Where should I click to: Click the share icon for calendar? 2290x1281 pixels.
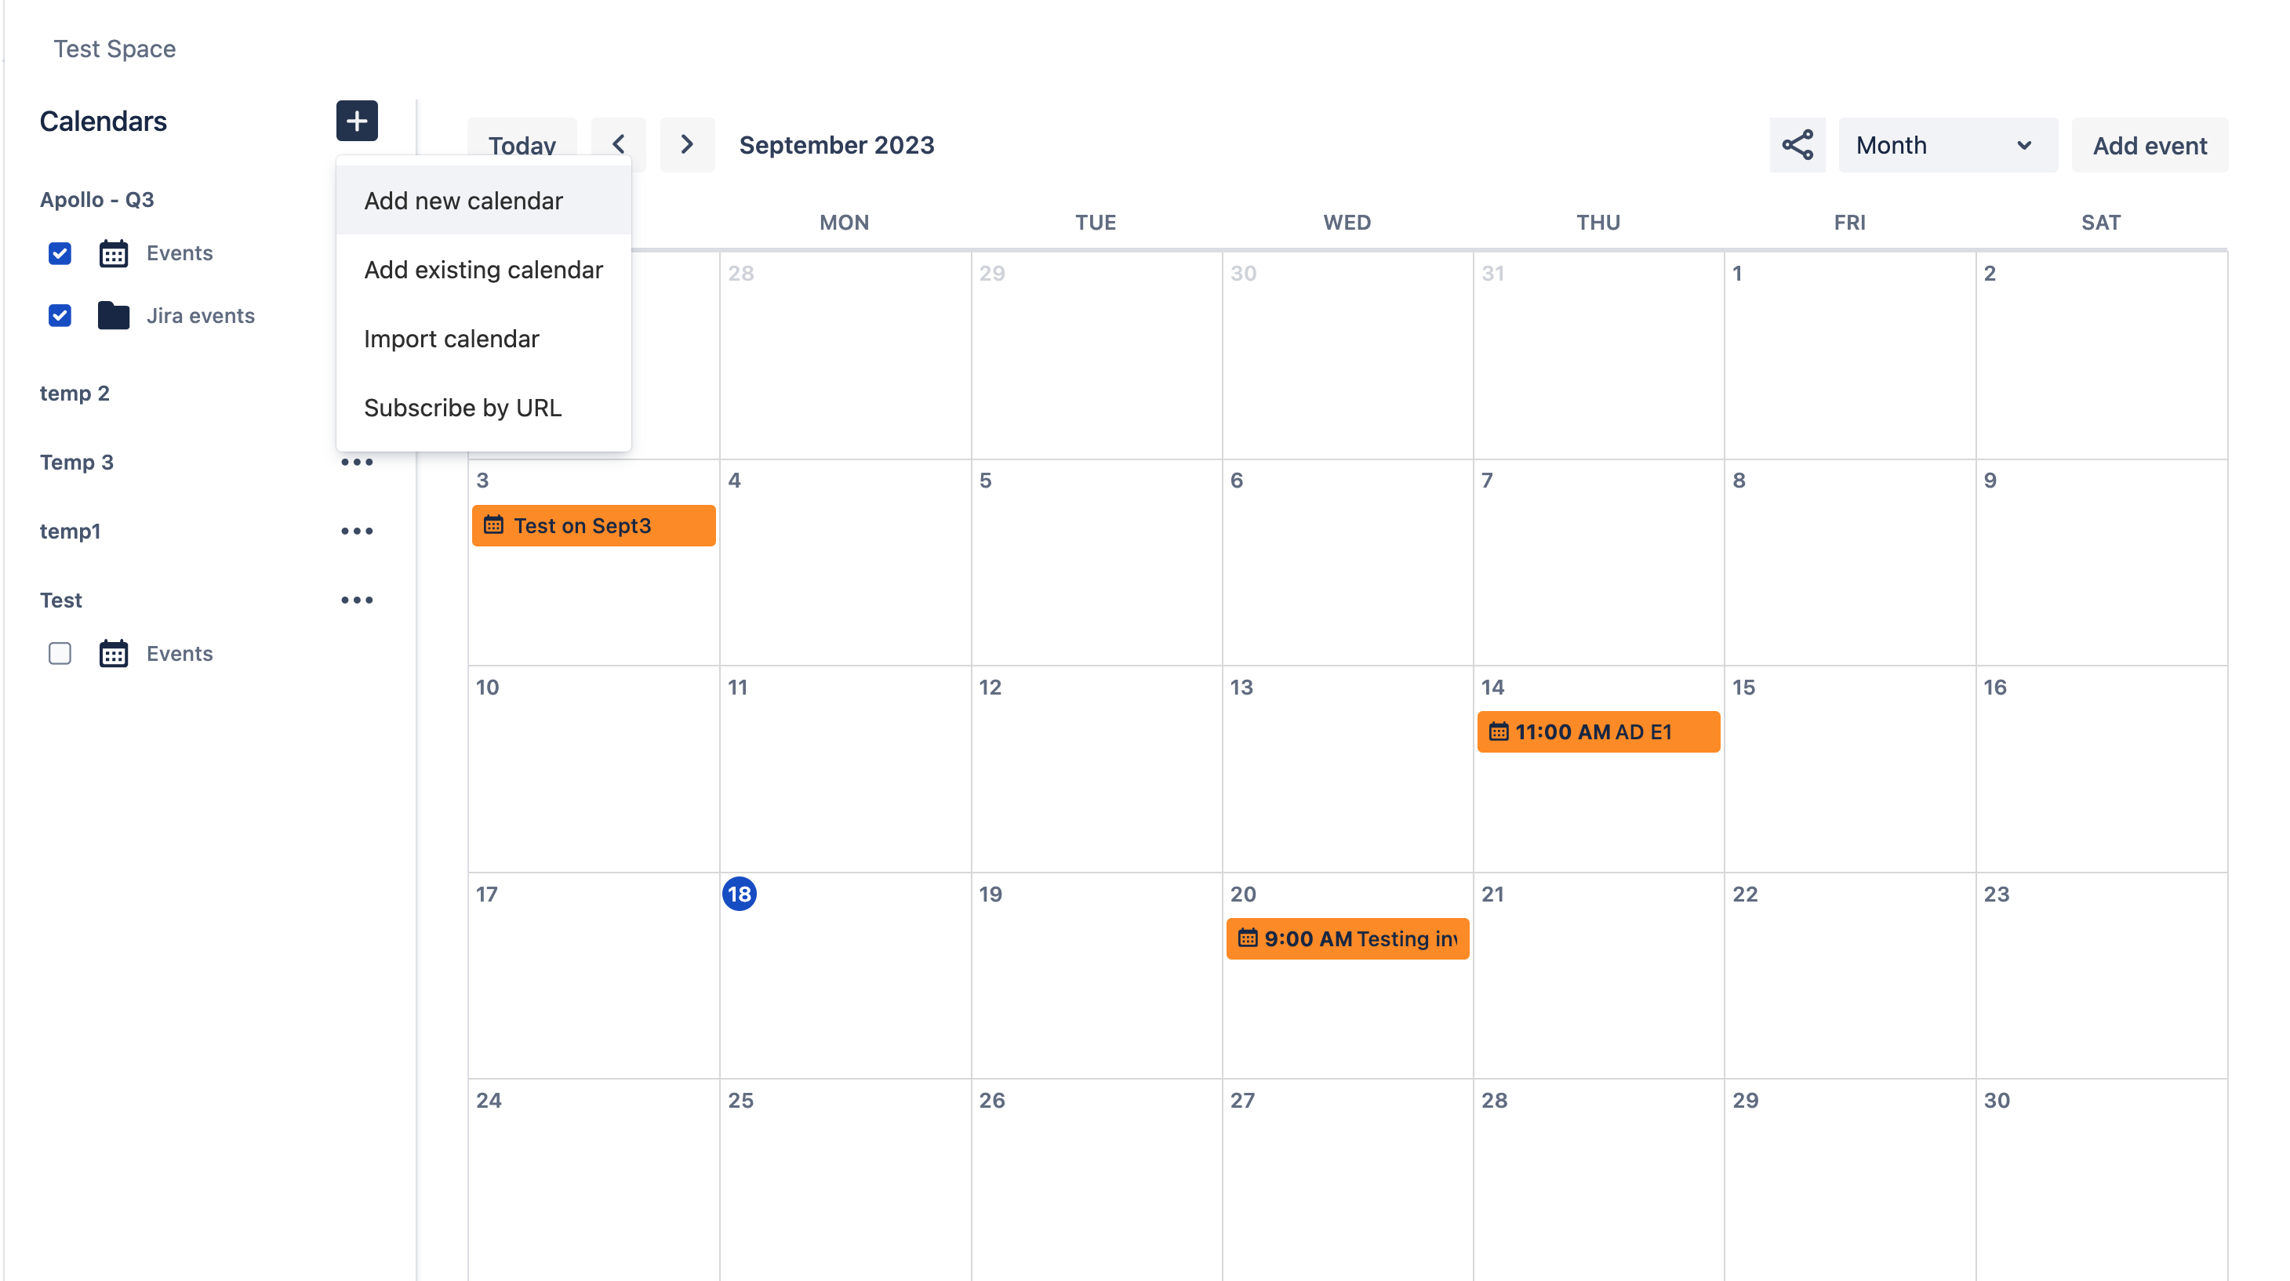pyautogui.click(x=1797, y=144)
